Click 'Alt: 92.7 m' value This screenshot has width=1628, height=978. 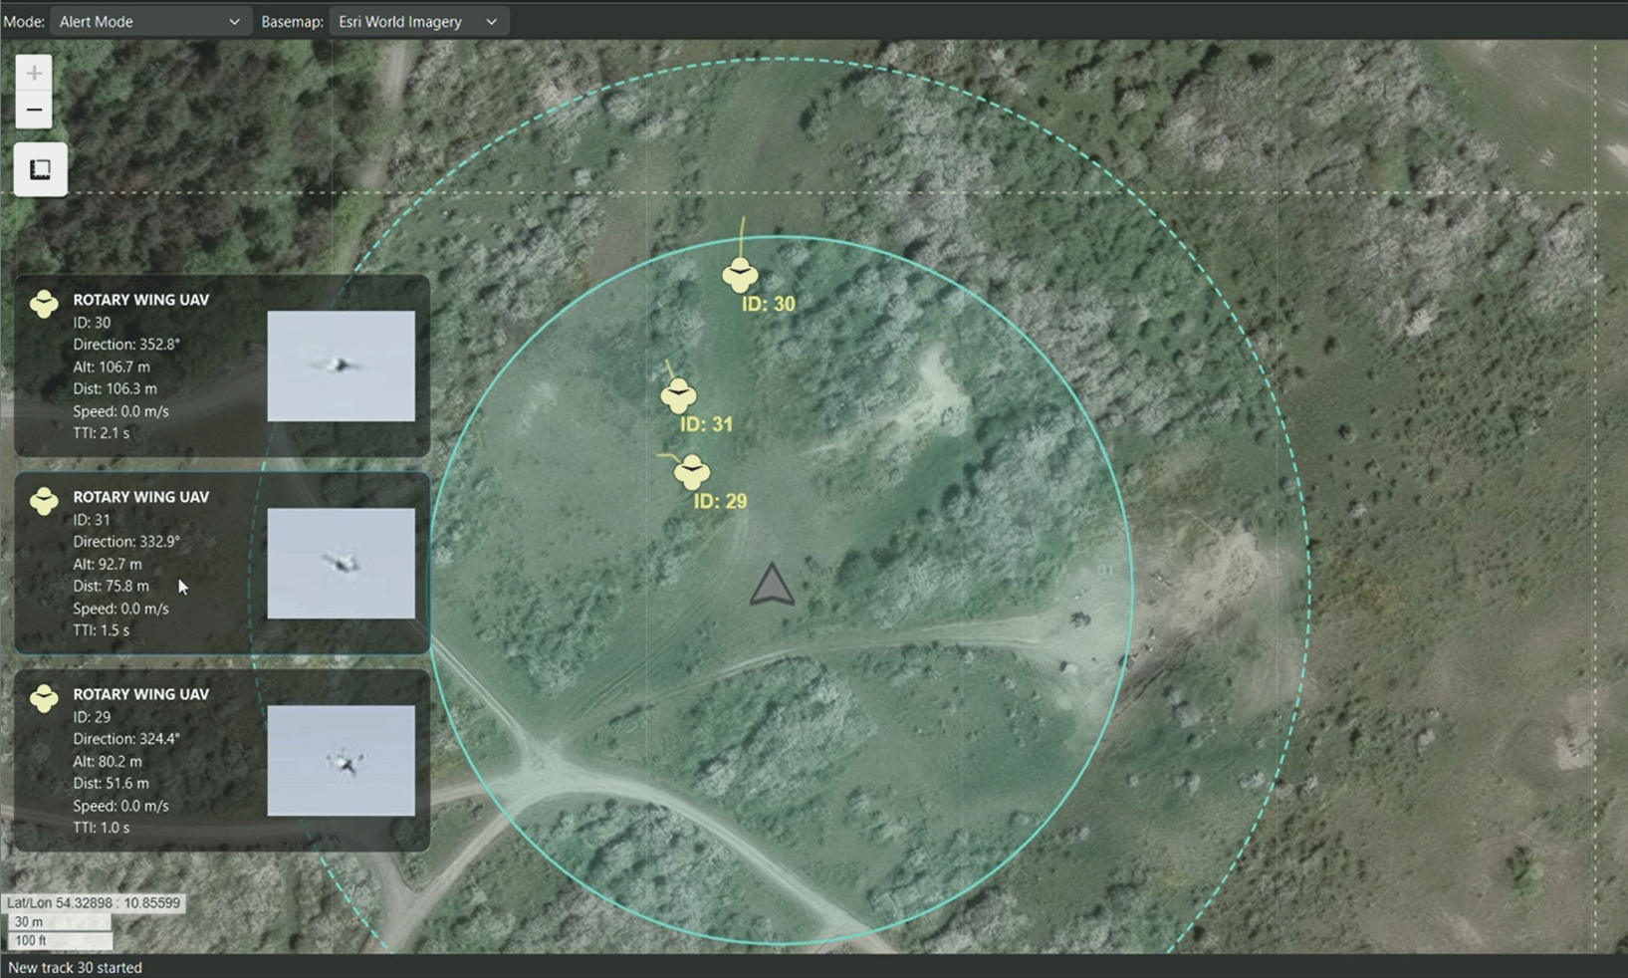coord(108,564)
